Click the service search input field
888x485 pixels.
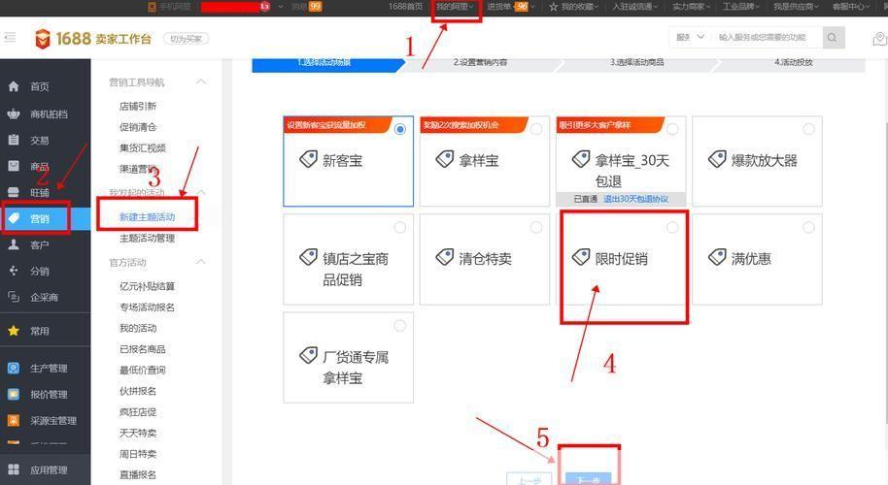[x=767, y=38]
